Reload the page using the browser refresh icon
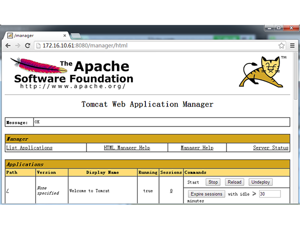Screen dimensions: 300x225 pyautogui.click(x=27, y=45)
